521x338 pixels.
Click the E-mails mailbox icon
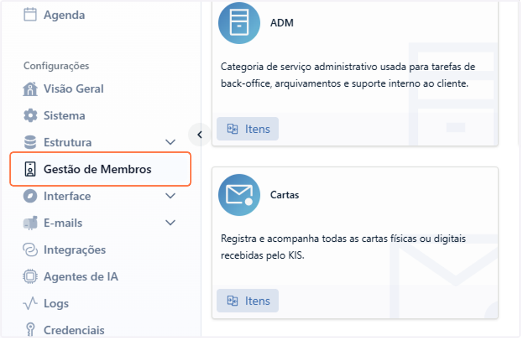click(30, 223)
